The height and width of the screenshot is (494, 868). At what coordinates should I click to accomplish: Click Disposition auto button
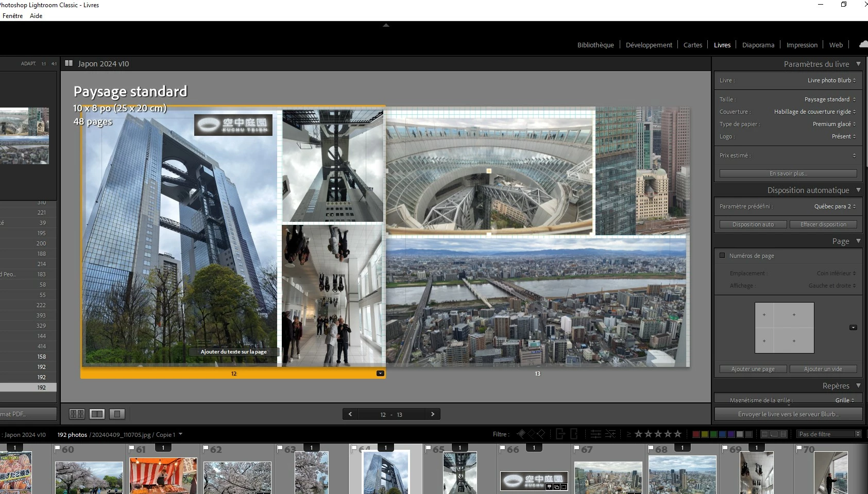753,224
